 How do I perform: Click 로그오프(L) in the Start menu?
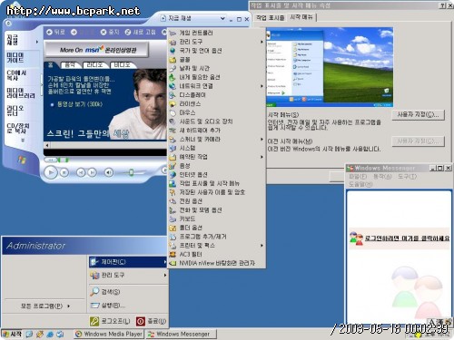point(111,321)
